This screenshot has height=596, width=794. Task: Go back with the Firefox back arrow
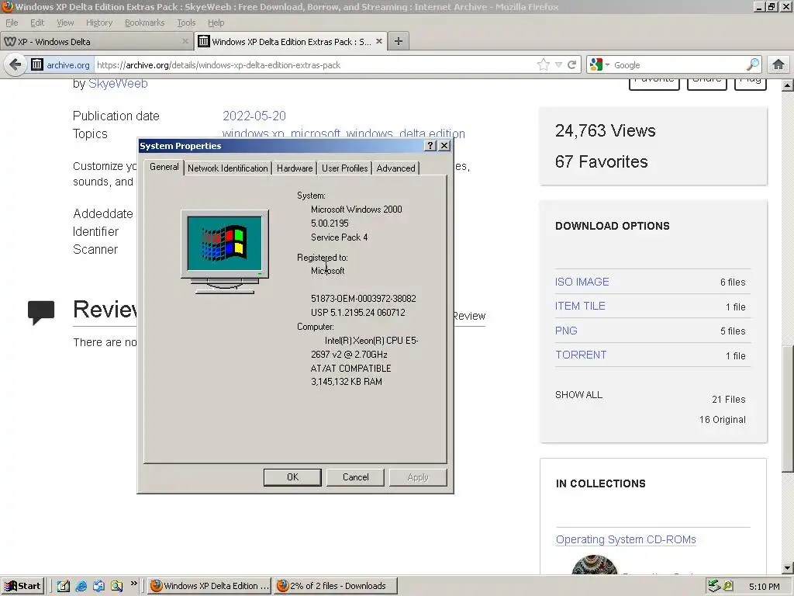coord(16,64)
